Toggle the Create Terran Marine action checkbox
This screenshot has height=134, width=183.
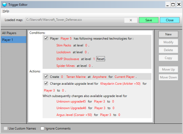46,77
